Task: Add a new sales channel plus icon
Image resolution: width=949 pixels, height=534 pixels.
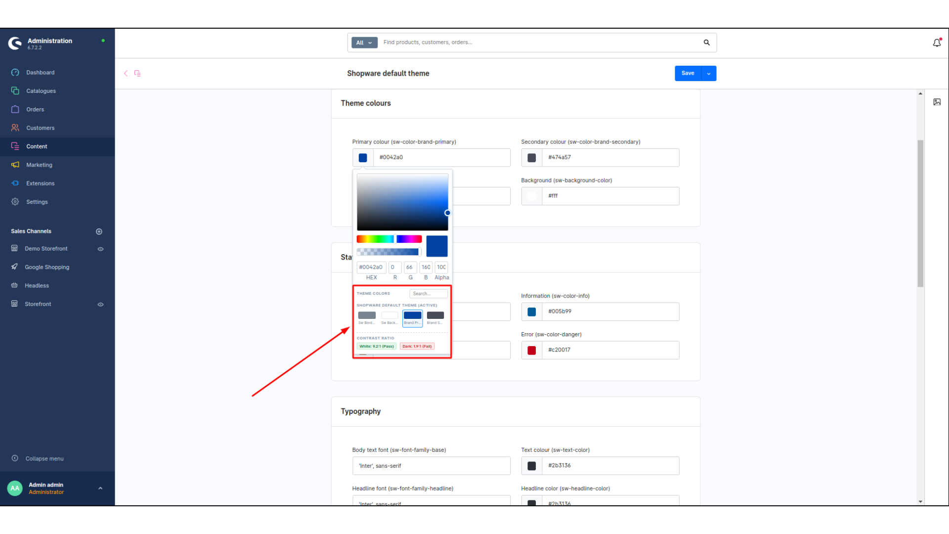Action: pyautogui.click(x=99, y=231)
